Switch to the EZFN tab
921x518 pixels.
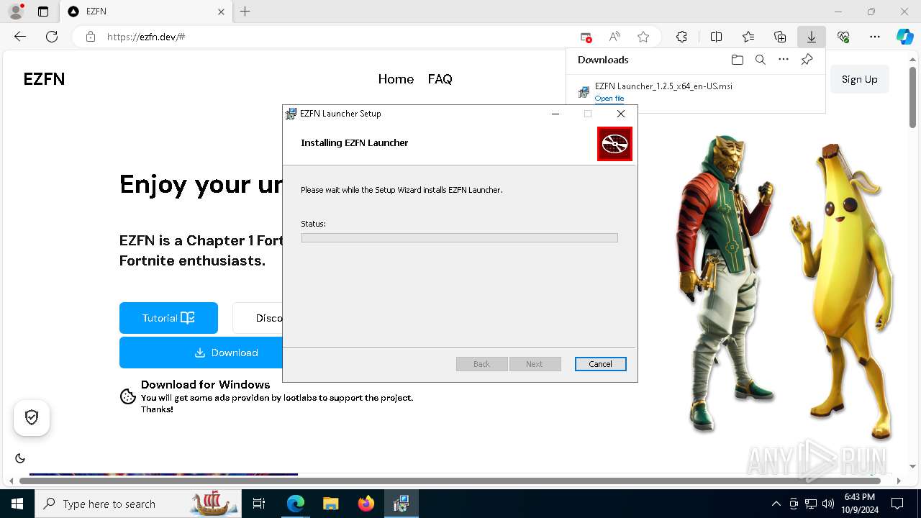tap(148, 12)
